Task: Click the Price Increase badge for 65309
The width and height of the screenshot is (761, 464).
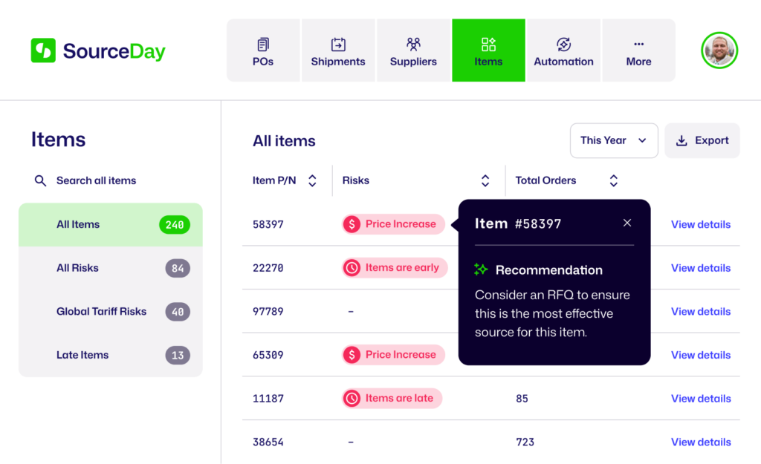Action: pos(393,355)
